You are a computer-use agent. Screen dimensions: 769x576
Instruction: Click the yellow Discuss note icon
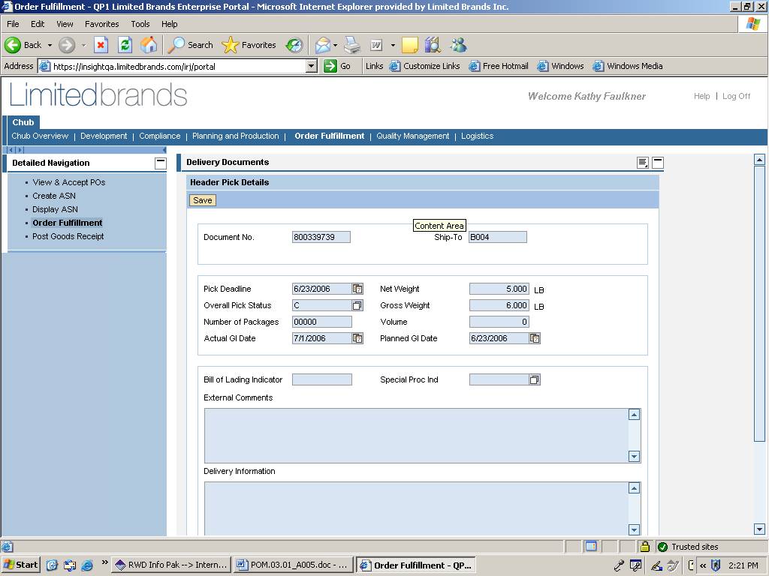coord(409,45)
